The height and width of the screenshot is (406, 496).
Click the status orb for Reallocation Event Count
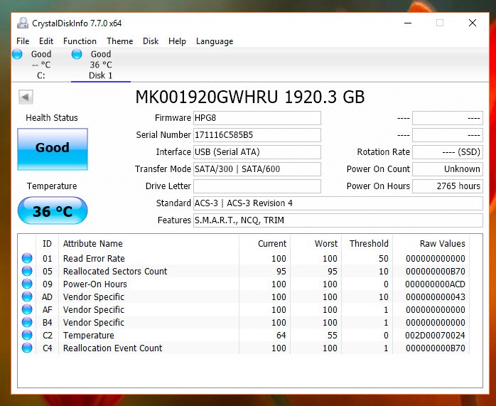27,348
